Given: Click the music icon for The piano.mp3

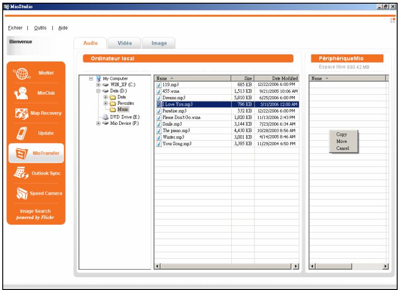Looking at the screenshot, I should [159, 131].
